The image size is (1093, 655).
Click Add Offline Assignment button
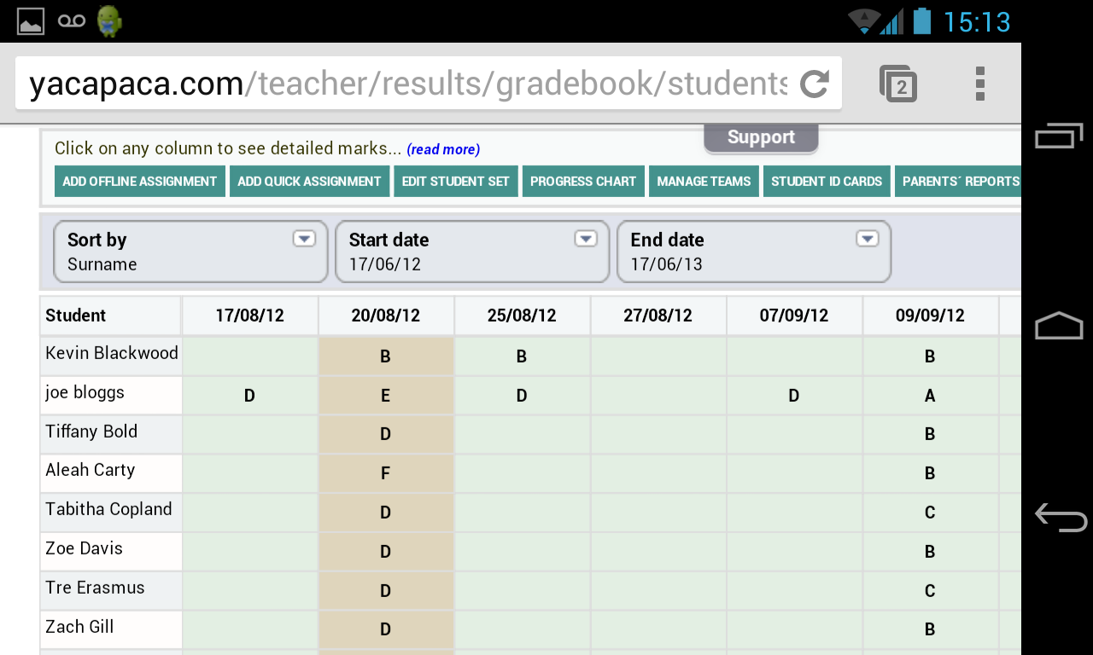pyautogui.click(x=140, y=182)
